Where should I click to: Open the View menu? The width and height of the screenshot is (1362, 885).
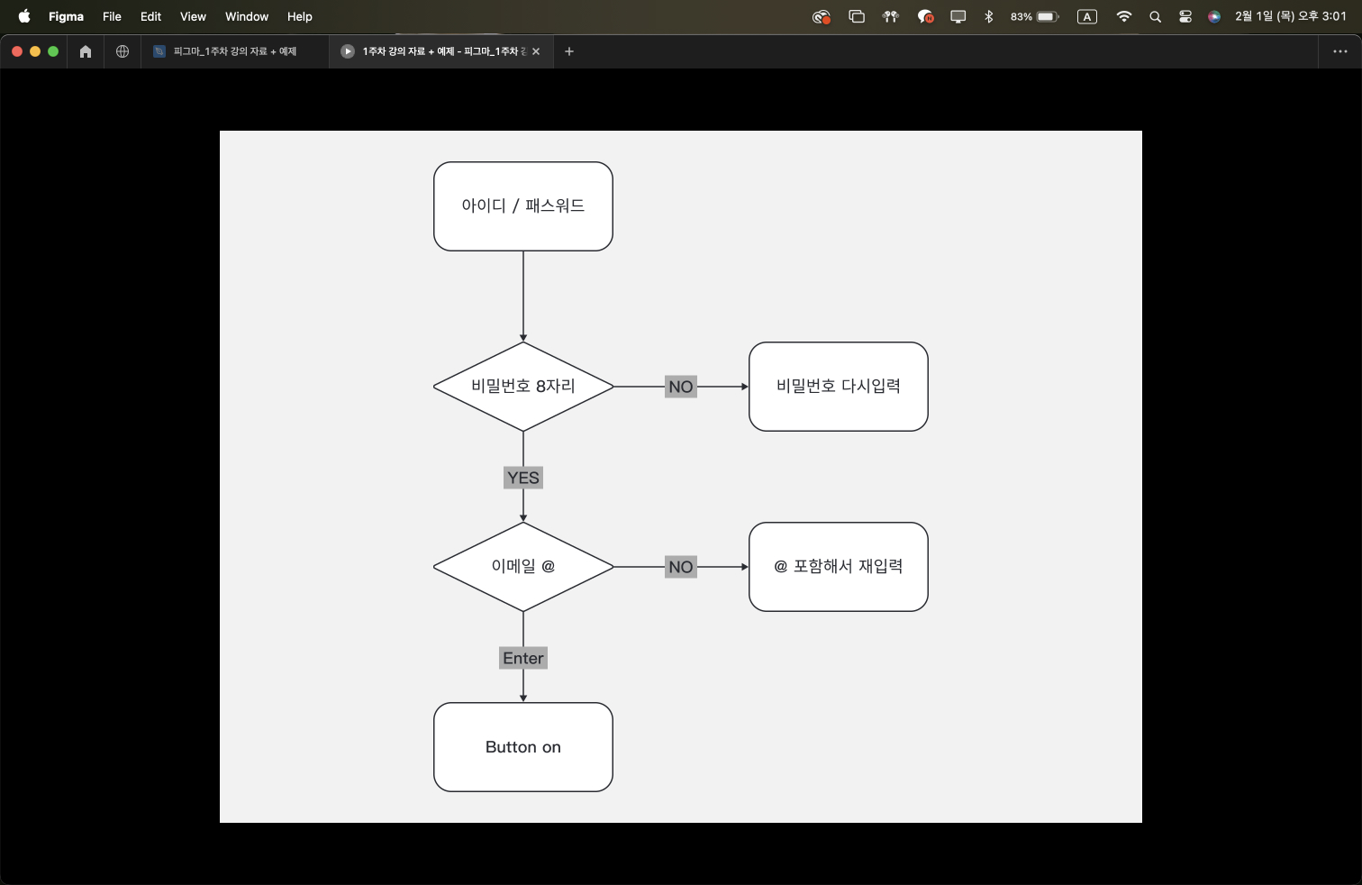[x=193, y=16]
